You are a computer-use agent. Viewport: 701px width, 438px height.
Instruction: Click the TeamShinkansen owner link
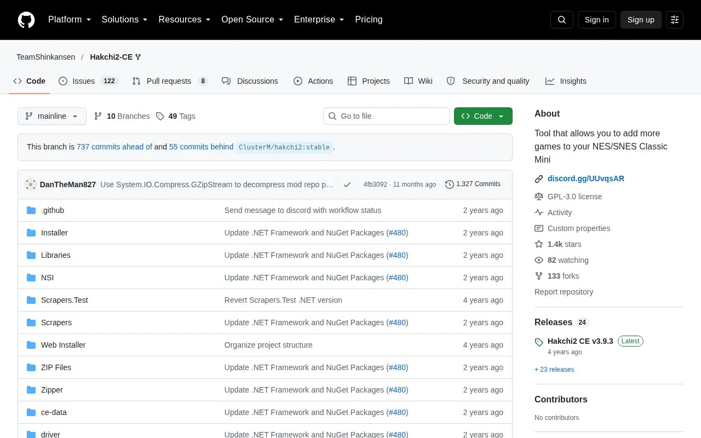pos(45,57)
